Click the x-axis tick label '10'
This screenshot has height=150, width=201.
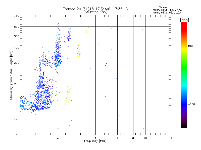click(x=145, y=138)
